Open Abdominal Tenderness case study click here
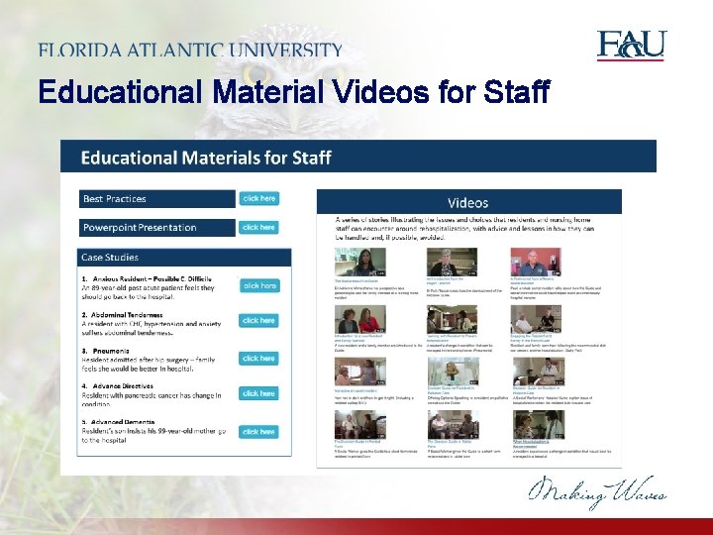The height and width of the screenshot is (535, 713). [x=258, y=321]
